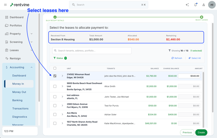This screenshot has width=217, height=138.
Task: Open the notifications bell
Action: click(195, 5)
